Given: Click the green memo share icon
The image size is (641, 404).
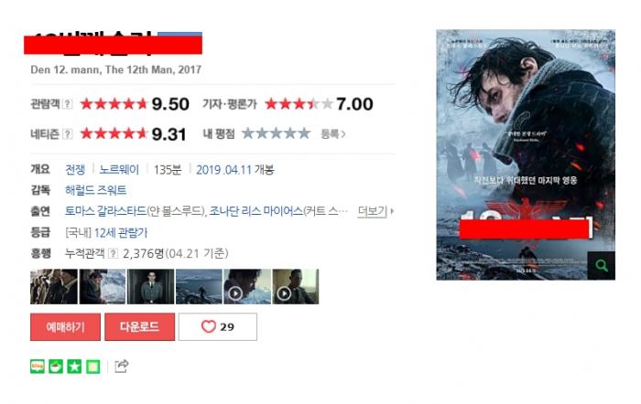Looking at the screenshot, I should coord(92,367).
